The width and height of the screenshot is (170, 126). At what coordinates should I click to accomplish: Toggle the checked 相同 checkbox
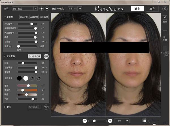coord(165,18)
